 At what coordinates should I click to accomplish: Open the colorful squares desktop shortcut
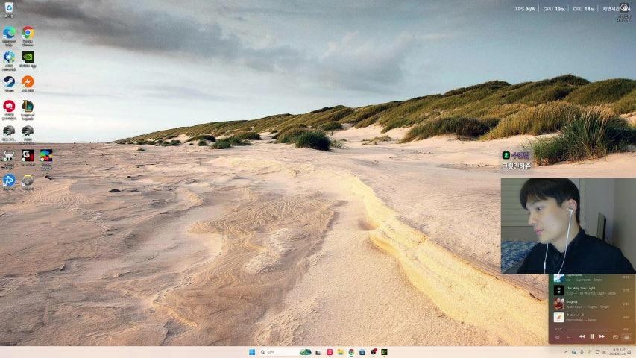point(46,159)
